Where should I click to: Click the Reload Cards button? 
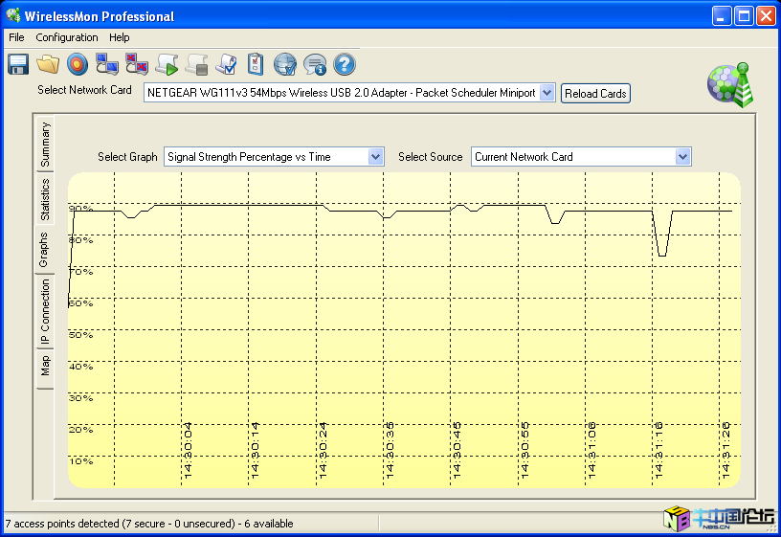pos(595,94)
